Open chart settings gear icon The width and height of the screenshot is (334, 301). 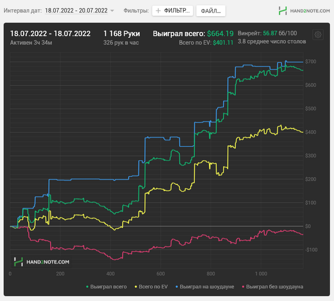click(318, 34)
